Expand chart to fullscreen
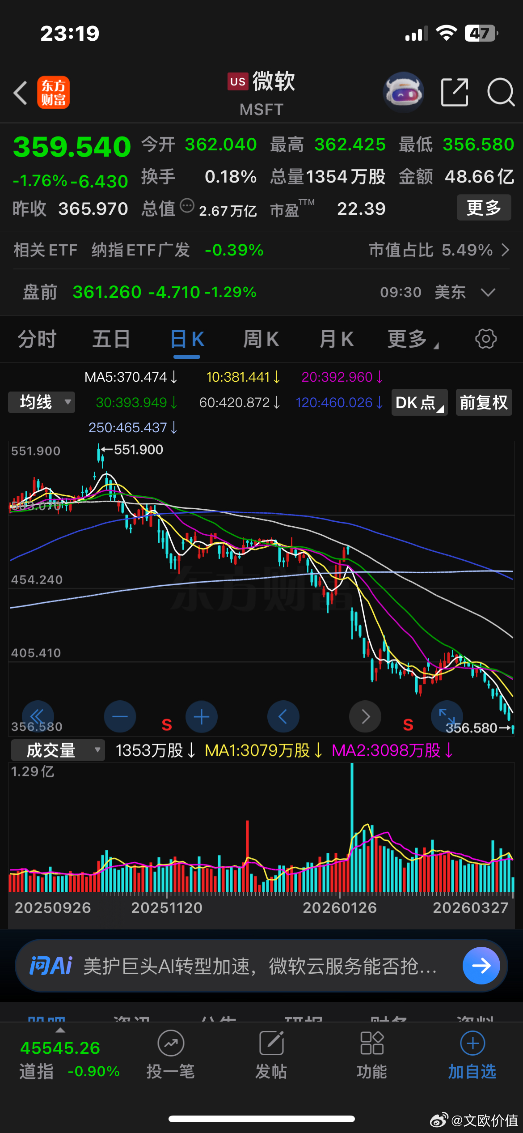 [x=447, y=716]
